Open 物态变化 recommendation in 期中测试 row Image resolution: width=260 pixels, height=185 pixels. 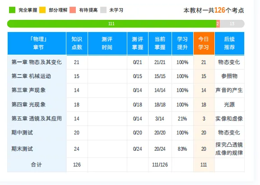point(229,133)
